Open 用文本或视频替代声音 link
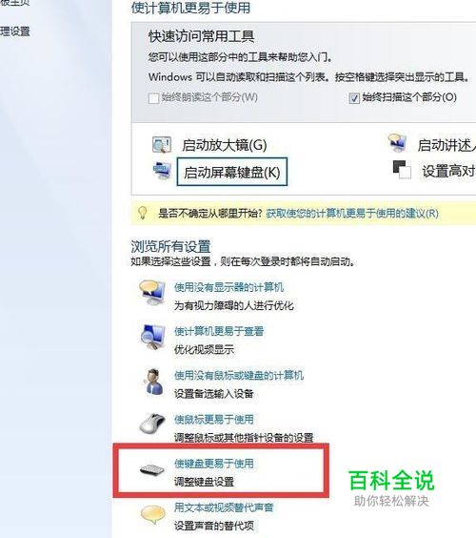 [x=224, y=507]
